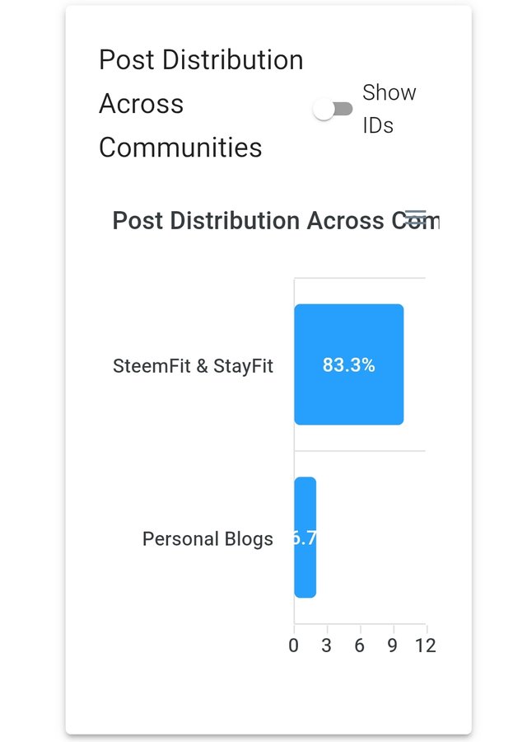Click the 3 tick on horizontal axis
527x742 pixels.
[327, 646]
